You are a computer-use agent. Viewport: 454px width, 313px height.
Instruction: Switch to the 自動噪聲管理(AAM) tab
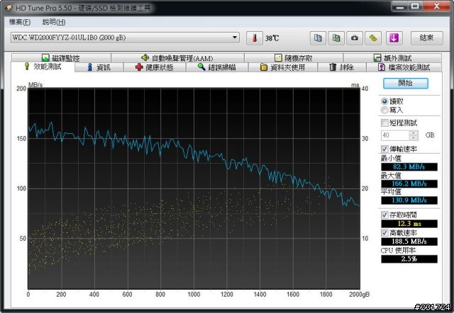[177, 58]
